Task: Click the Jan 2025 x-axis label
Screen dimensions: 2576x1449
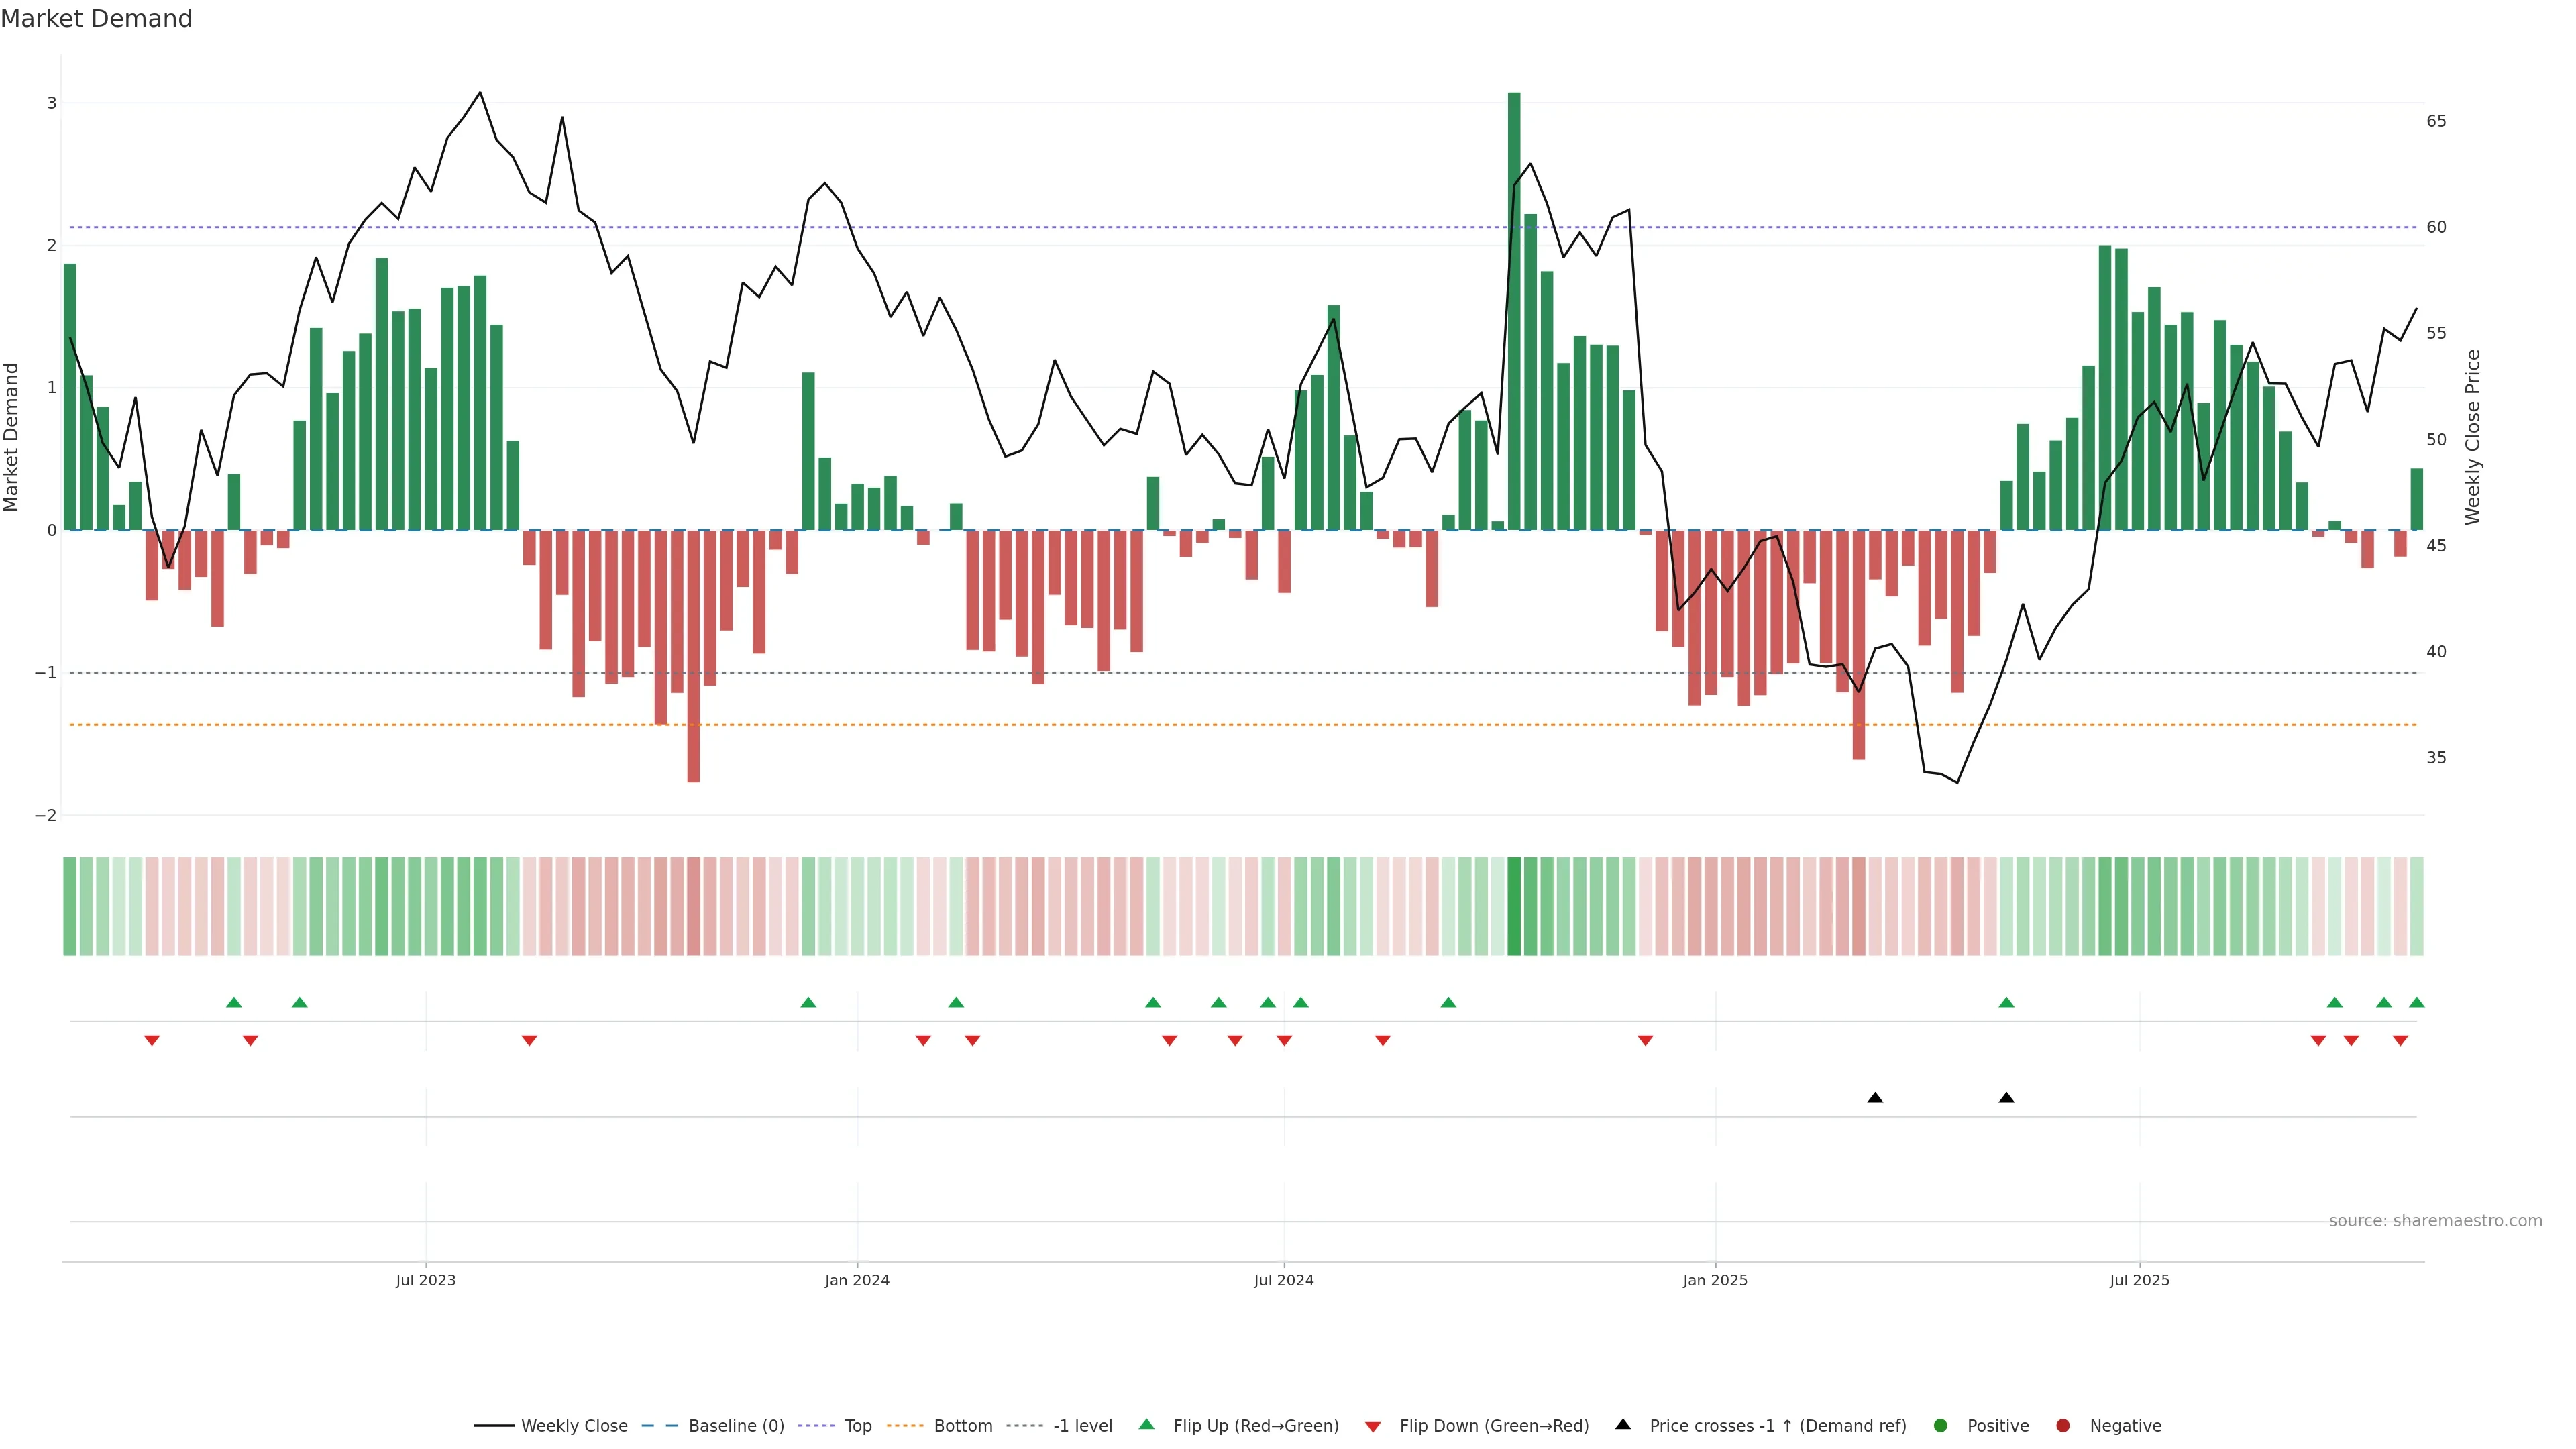Action: tap(1715, 1280)
